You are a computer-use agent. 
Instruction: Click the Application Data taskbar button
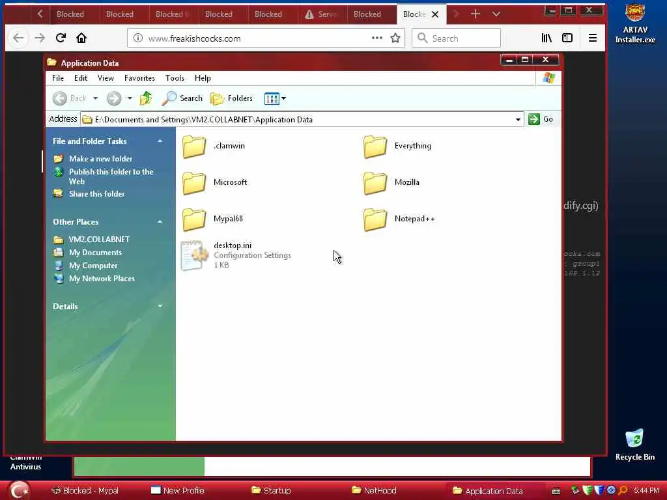[x=487, y=491]
